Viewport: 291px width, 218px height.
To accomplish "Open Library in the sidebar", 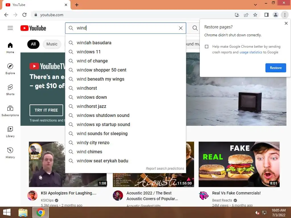I will pos(10,132).
